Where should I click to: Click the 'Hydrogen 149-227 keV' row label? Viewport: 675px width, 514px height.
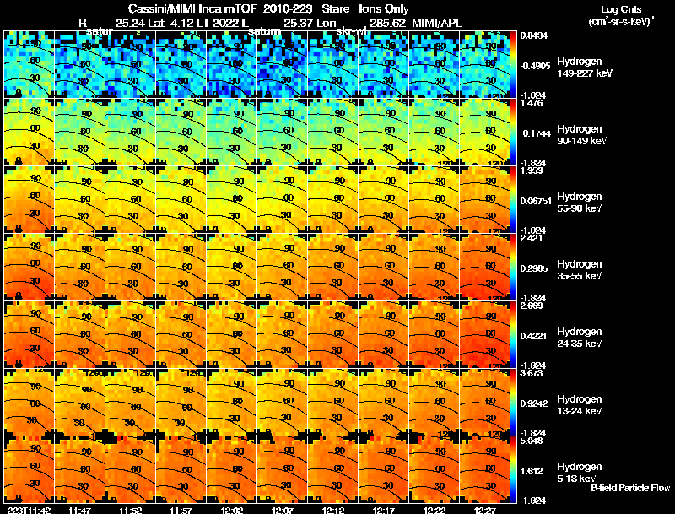pos(584,68)
